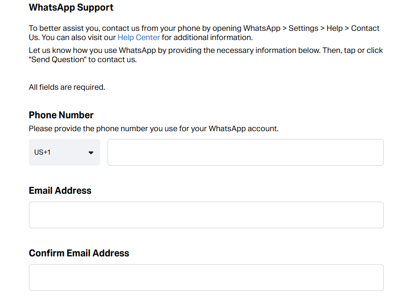
Task: Select the Confirm Email Address field
Action: pos(206,278)
